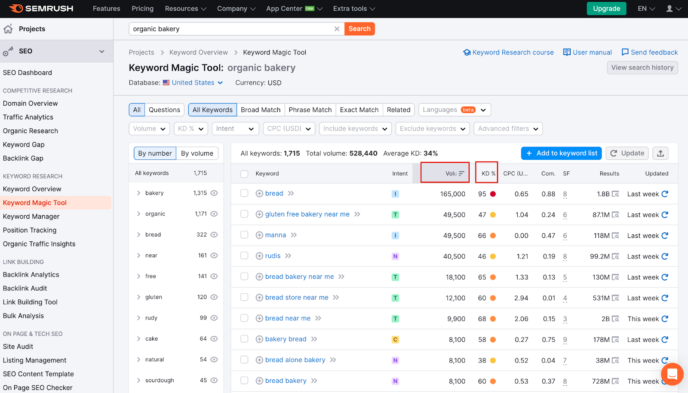Add 'manna' keyword with plus icon
The image size is (688, 393).
[259, 235]
